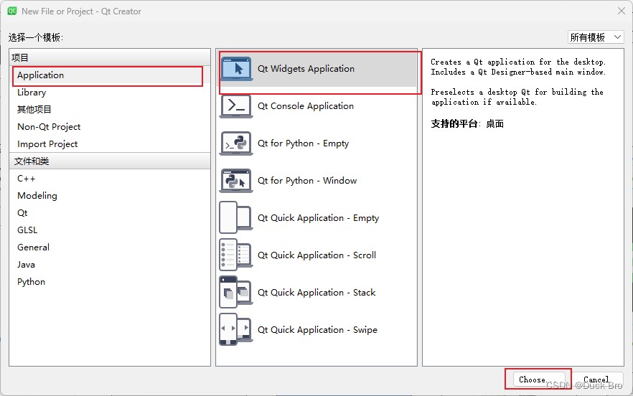This screenshot has height=396, width=633.
Task: Select the Non-Qt Project category
Action: (x=110, y=127)
